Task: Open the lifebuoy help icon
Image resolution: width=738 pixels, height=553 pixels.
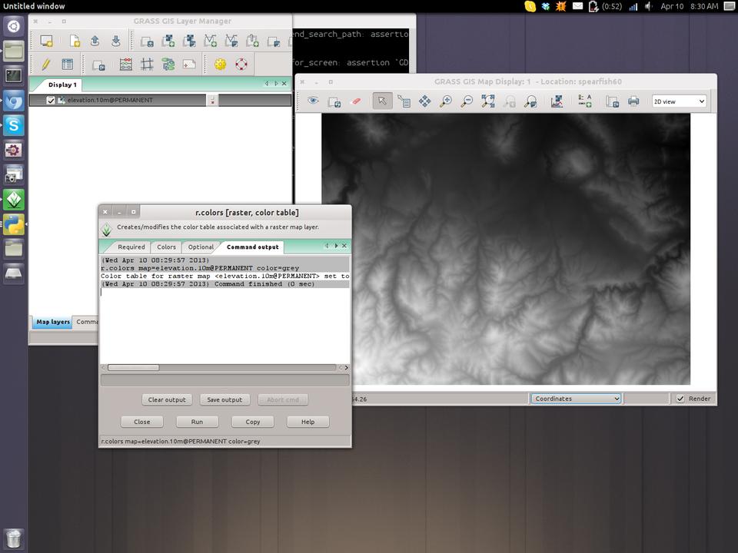Action: pyautogui.click(x=241, y=65)
